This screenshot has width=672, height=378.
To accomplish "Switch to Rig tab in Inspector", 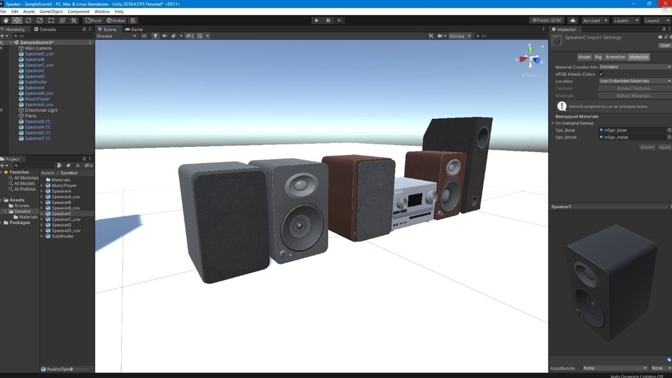I will pos(598,57).
